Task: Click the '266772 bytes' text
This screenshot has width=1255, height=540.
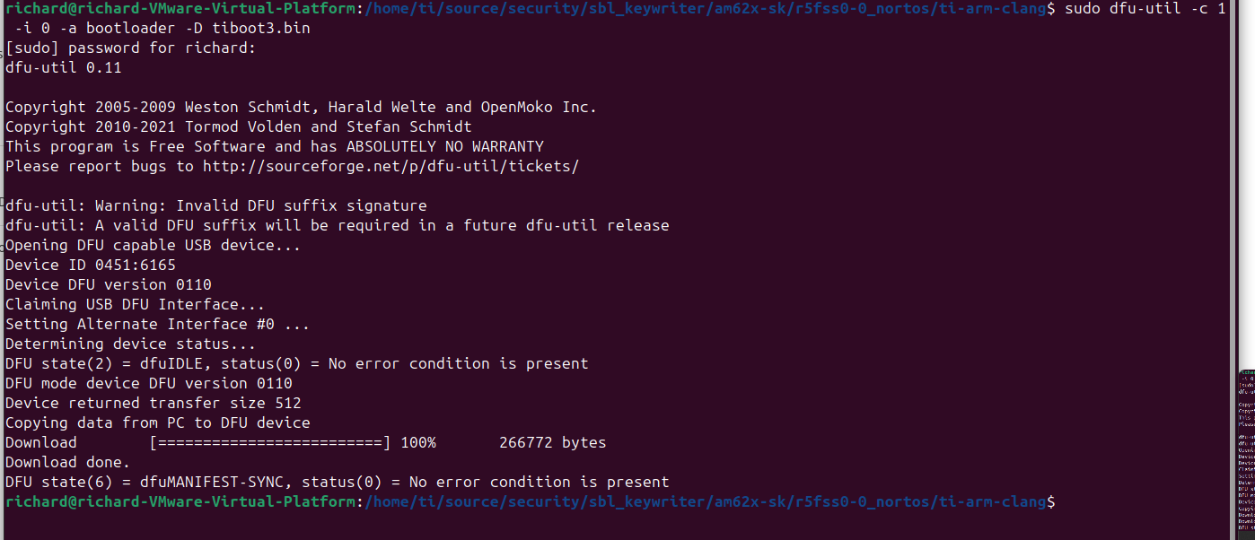Action: tap(552, 443)
